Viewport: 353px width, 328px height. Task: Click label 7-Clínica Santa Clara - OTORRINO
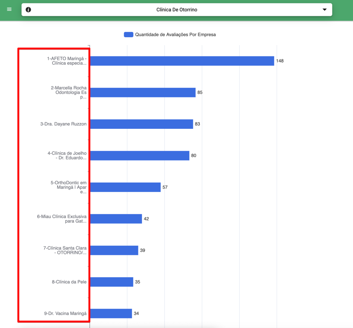point(65,250)
